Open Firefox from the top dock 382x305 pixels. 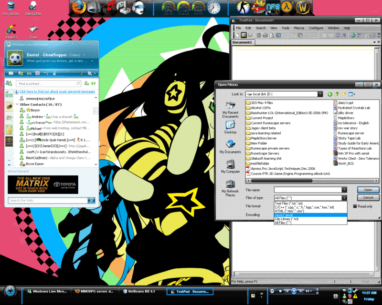point(79,7)
